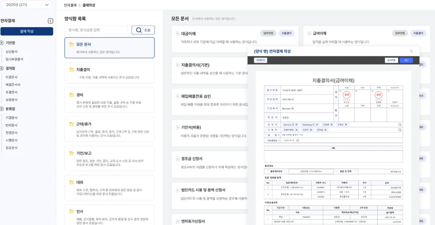Image resolution: width=435 pixels, height=225 pixels.
Task: Open the 2025년 (2기) period dropdown
Action: pos(26,5)
